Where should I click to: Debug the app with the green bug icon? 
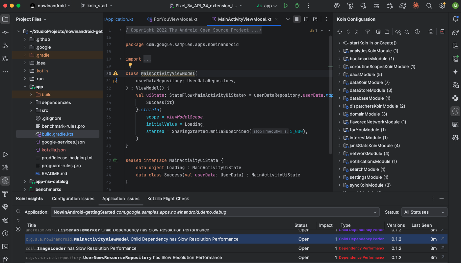pos(297,6)
